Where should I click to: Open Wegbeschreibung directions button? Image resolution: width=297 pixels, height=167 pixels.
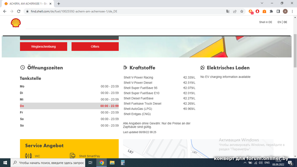(43, 47)
